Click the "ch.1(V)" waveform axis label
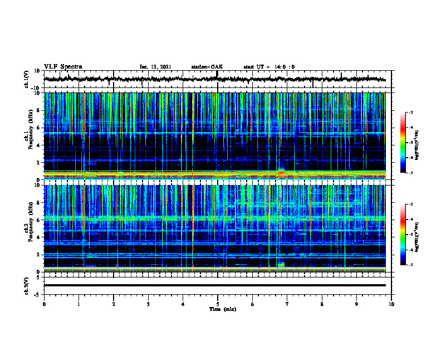This screenshot has height=341, width=441. click(x=26, y=79)
